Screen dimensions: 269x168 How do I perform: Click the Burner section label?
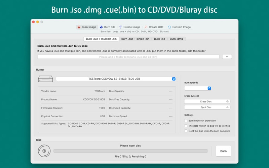point(40,70)
